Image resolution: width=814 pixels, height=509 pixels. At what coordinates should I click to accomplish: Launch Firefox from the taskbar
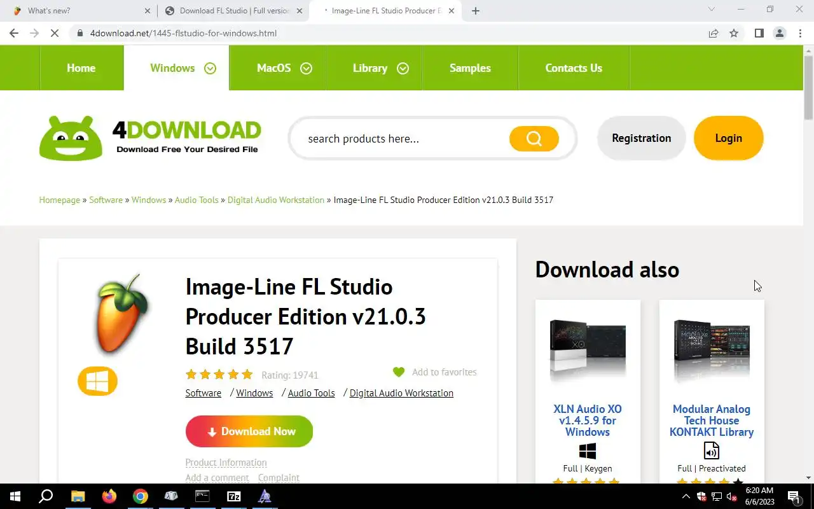(x=109, y=496)
